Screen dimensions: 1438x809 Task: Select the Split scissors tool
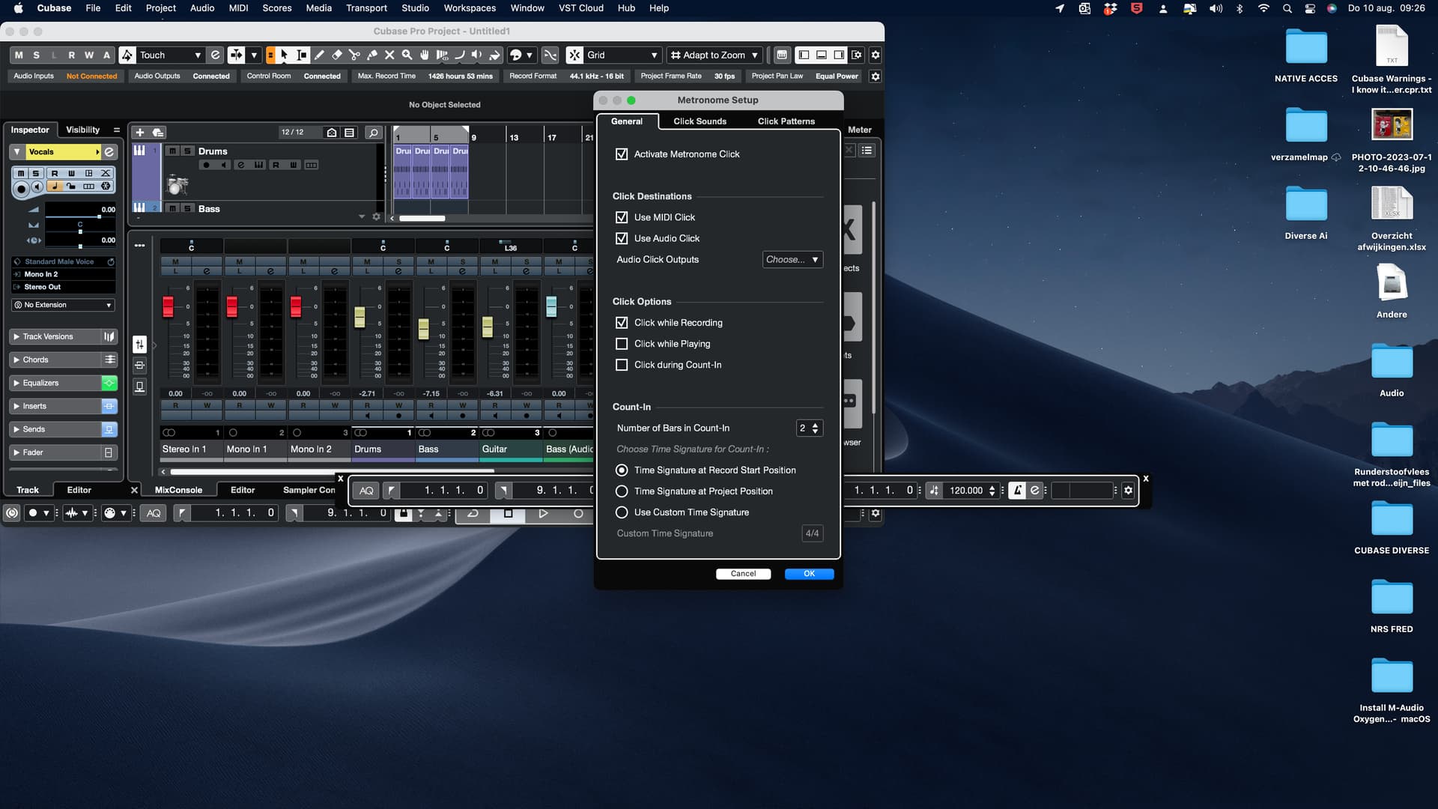354,55
